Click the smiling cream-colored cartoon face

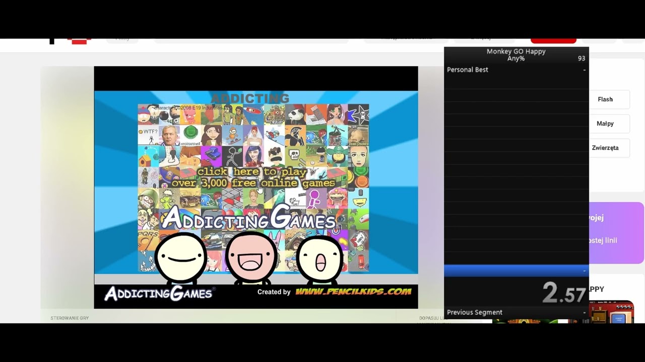pyautogui.click(x=180, y=257)
